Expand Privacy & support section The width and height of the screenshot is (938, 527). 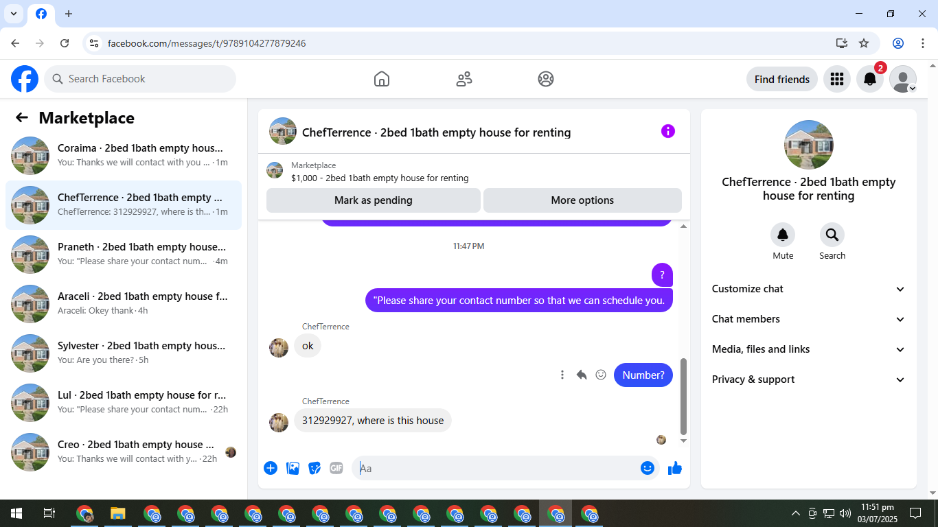click(808, 379)
